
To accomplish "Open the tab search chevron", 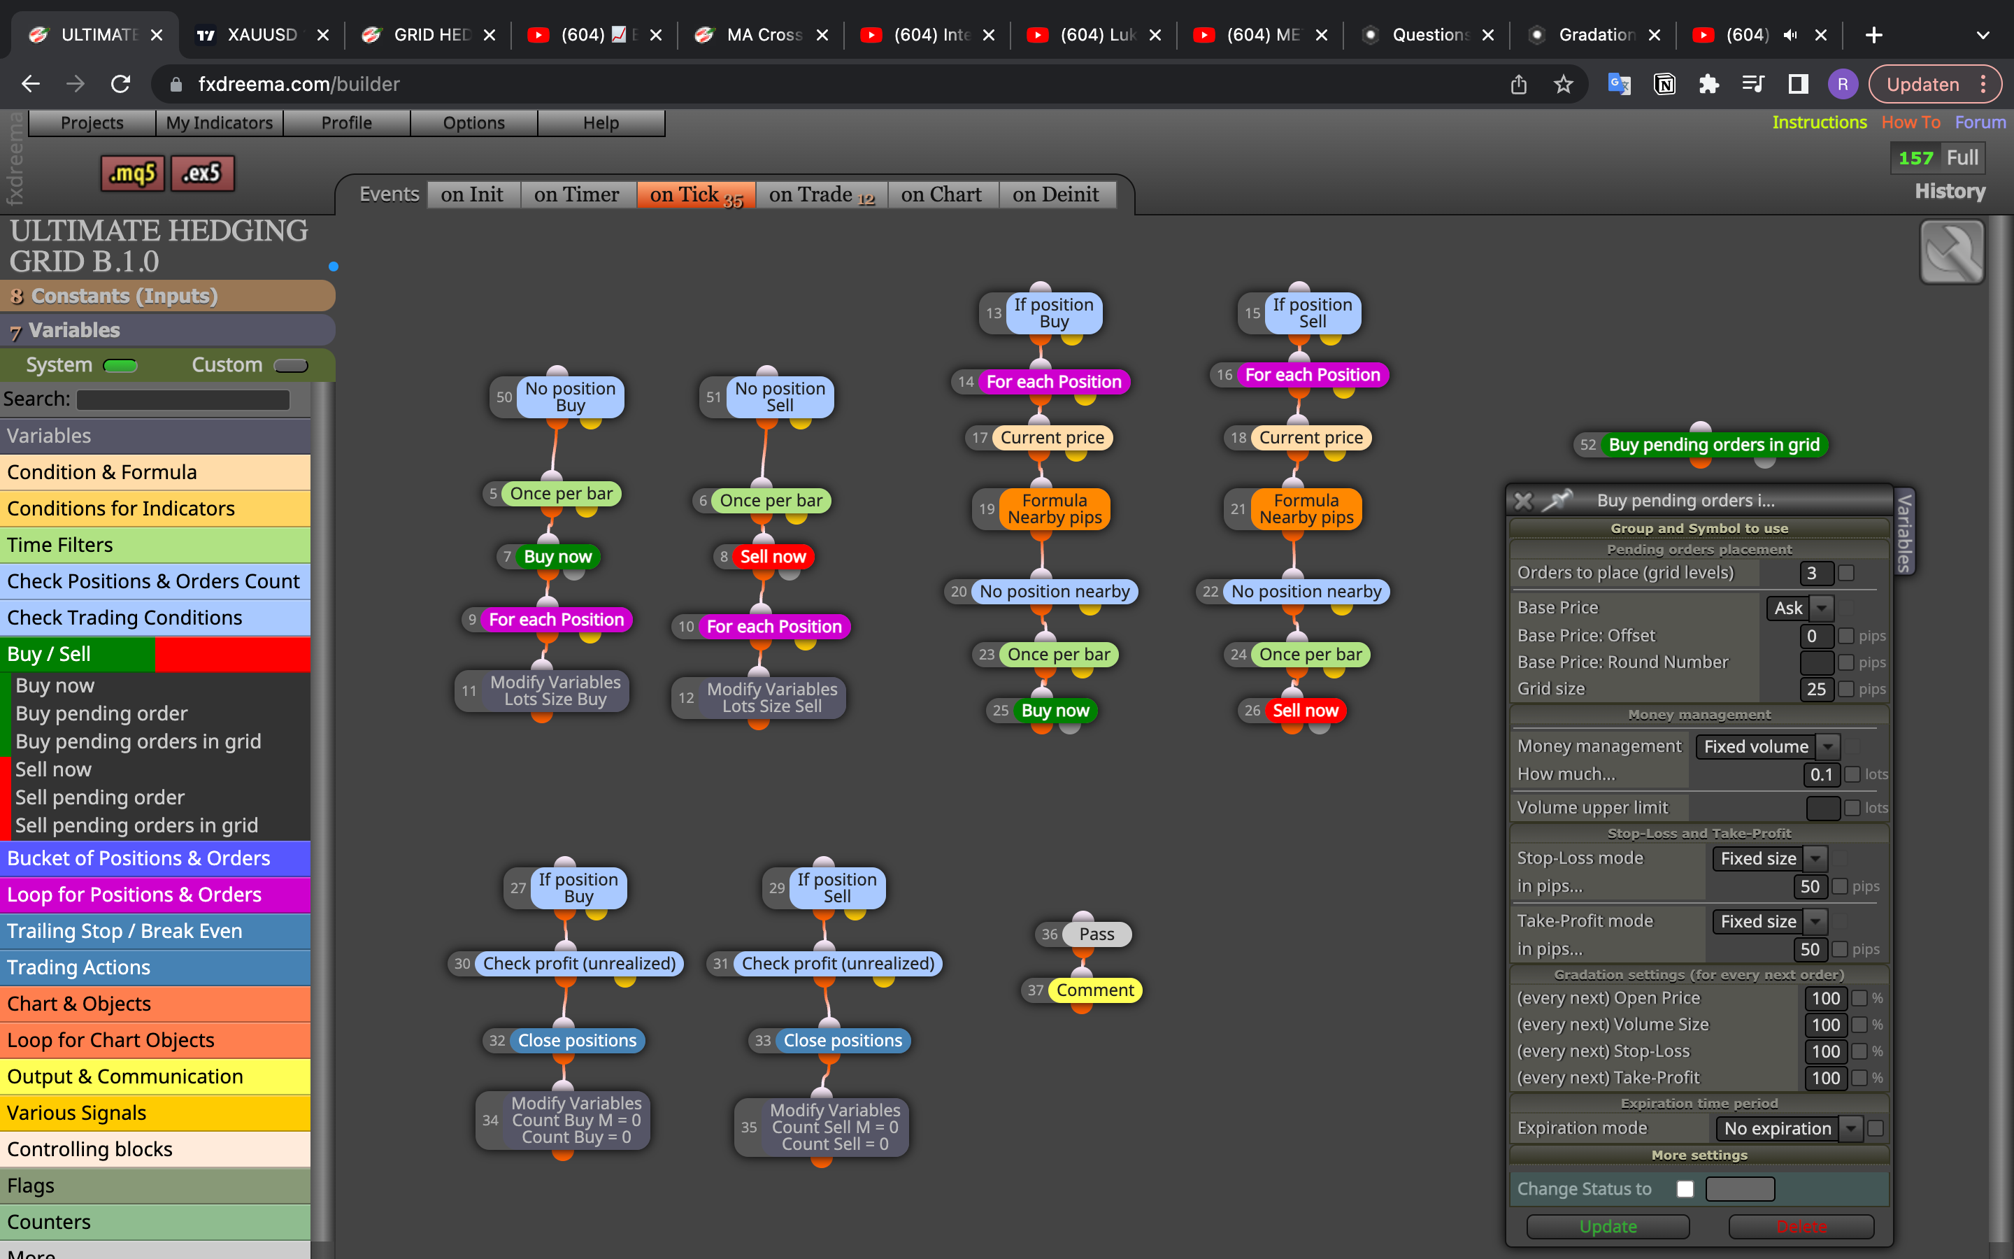I will click(x=1983, y=35).
